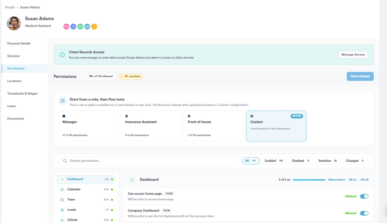Image resolution: width=387 pixels, height=223 pixels.
Task: Click the magic wand role icon
Action: pos(63,101)
